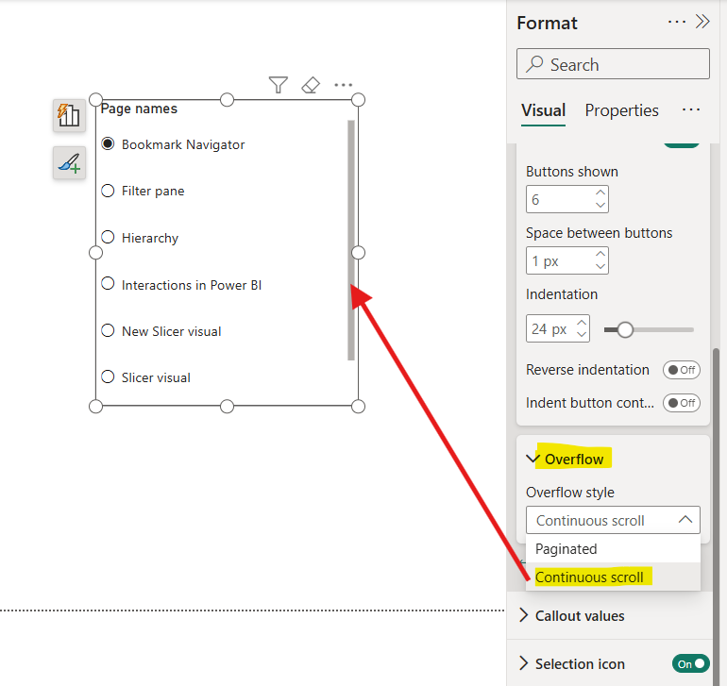
Task: Select Continuous scroll option in list
Action: click(589, 577)
